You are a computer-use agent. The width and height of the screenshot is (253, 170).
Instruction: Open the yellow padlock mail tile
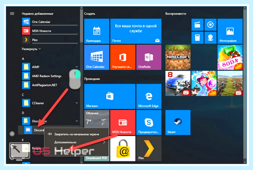tap(123, 148)
